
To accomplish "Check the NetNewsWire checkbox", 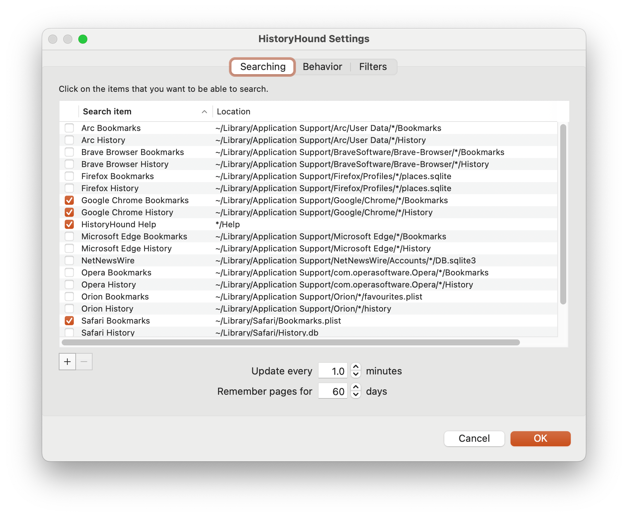I will point(69,260).
